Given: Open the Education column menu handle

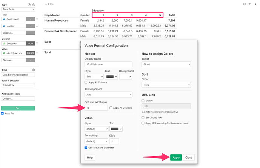Looking at the screenshot, I should point(37,43).
